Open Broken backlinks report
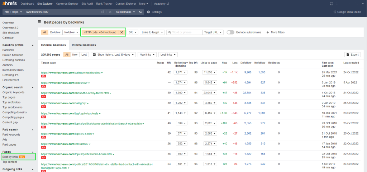367x172 pixels. [13, 55]
